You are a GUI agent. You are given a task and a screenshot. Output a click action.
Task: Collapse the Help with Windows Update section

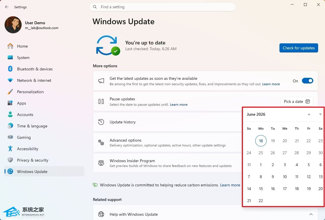[311, 214]
